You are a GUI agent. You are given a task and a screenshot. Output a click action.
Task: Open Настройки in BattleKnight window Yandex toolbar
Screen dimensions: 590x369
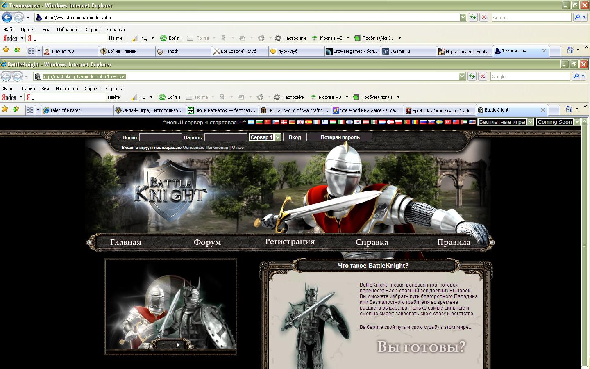(289, 97)
